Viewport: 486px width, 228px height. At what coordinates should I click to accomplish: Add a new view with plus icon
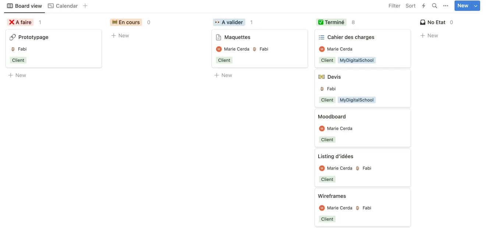[85, 6]
